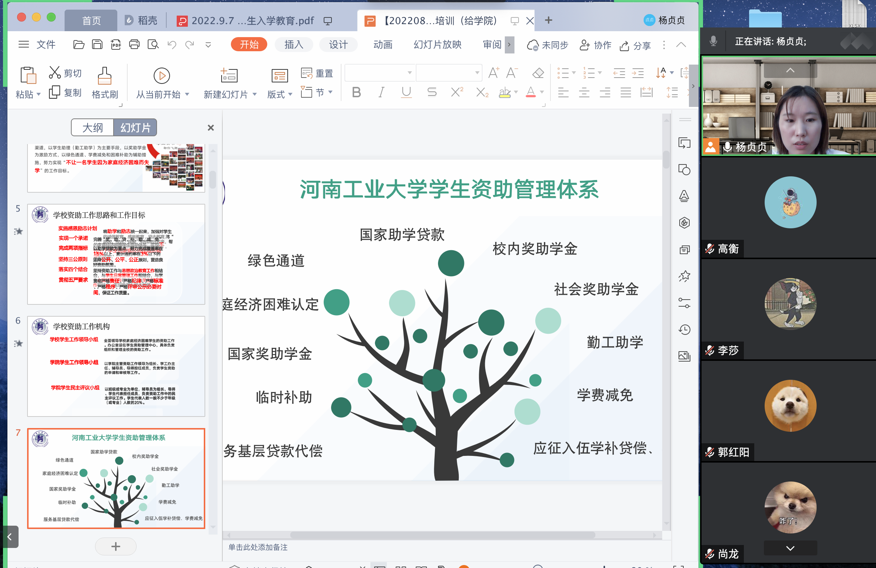Click the Save icon in toolbar
This screenshot has height=568, width=876.
coord(97,45)
